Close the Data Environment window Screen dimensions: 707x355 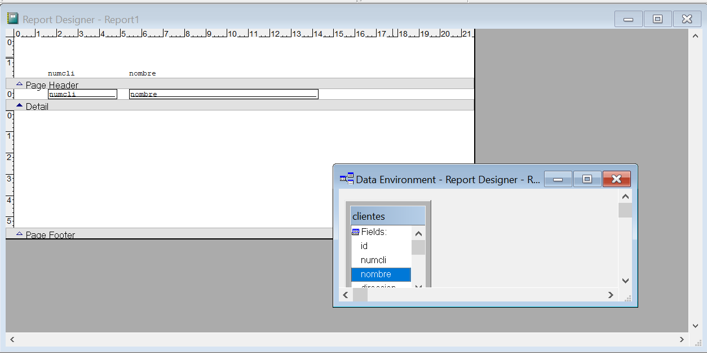click(616, 179)
